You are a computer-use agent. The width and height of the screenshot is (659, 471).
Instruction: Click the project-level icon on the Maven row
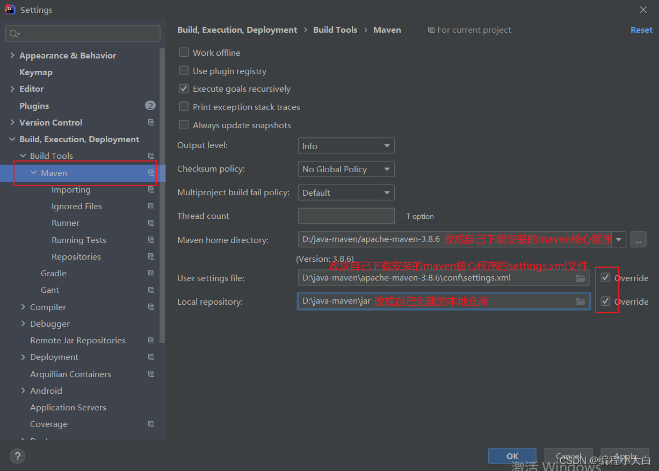(151, 173)
